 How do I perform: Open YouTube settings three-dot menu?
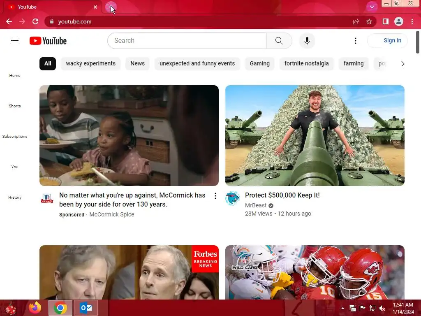[356, 41]
